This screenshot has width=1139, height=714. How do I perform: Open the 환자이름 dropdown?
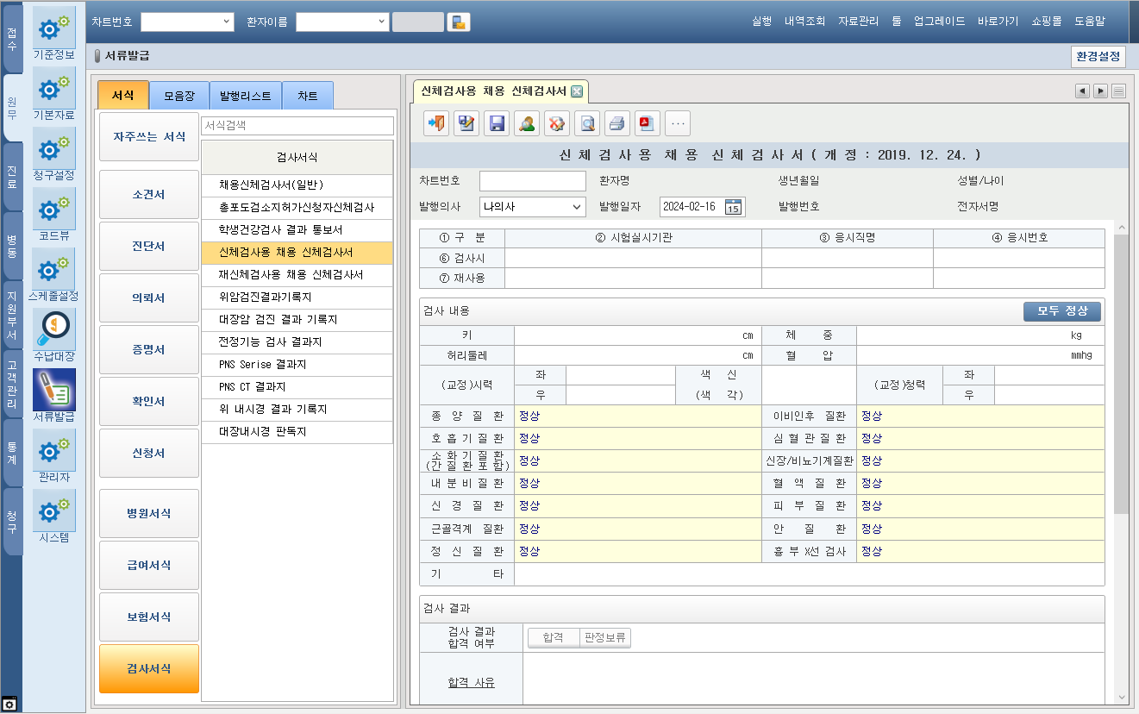(x=381, y=22)
